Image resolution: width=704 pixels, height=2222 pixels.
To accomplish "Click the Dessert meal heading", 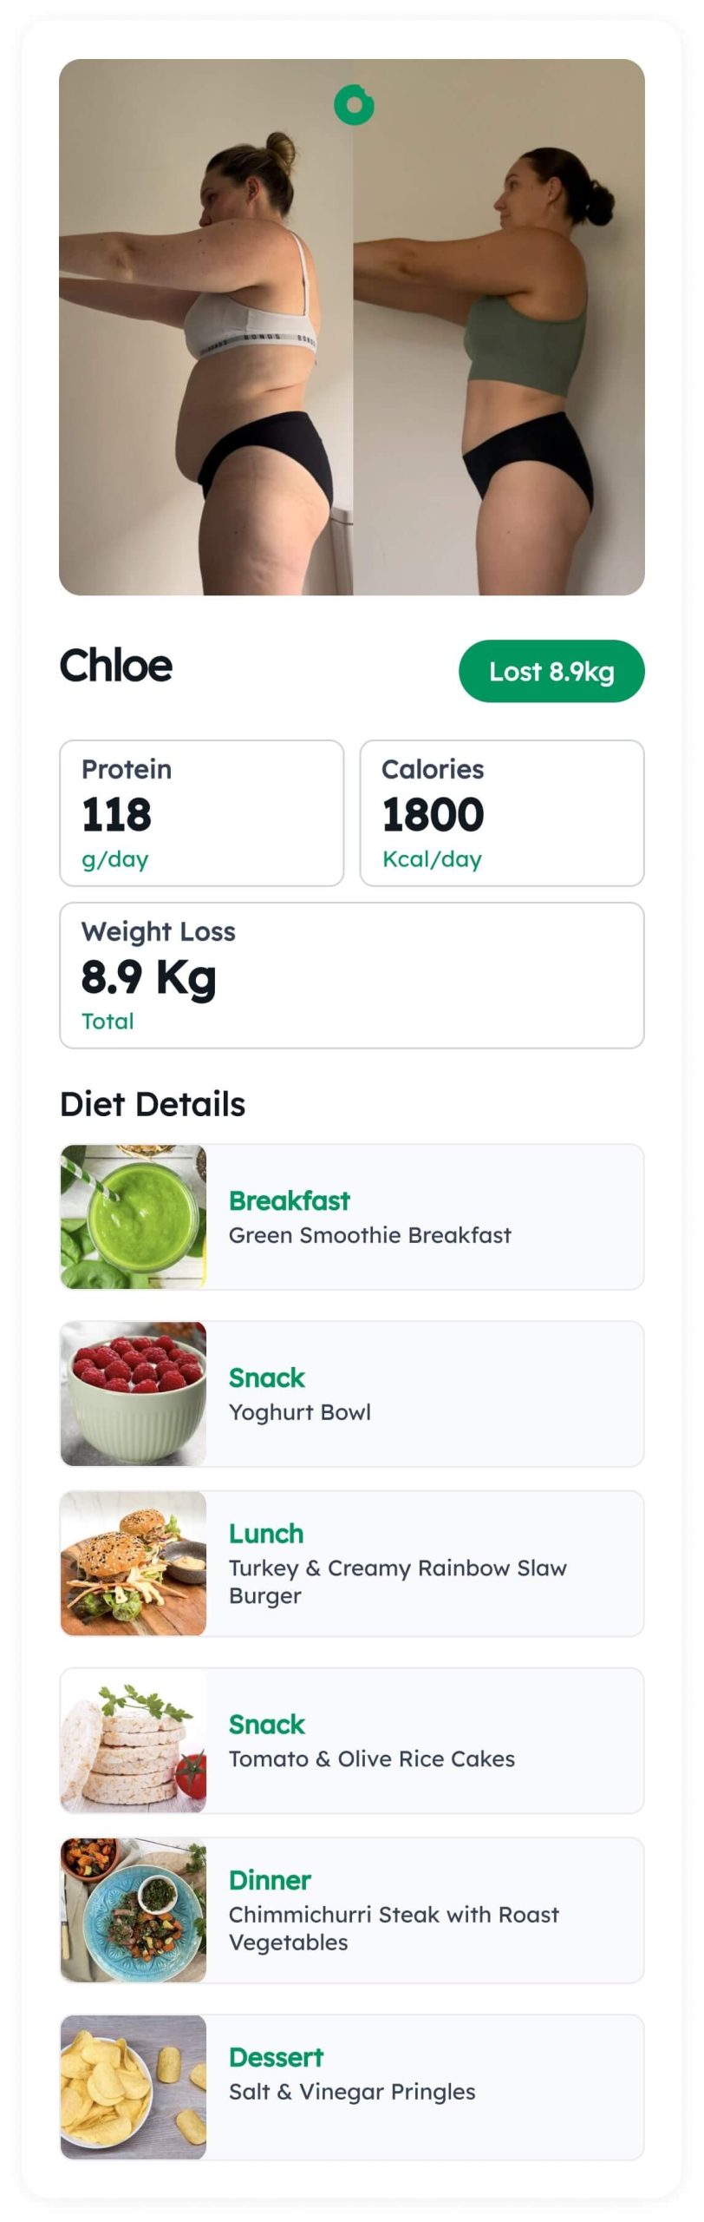I will (276, 2057).
